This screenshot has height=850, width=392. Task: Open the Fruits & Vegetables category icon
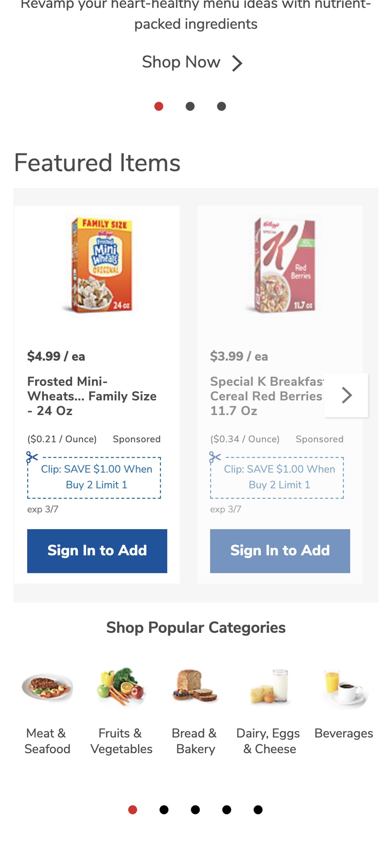point(121,687)
